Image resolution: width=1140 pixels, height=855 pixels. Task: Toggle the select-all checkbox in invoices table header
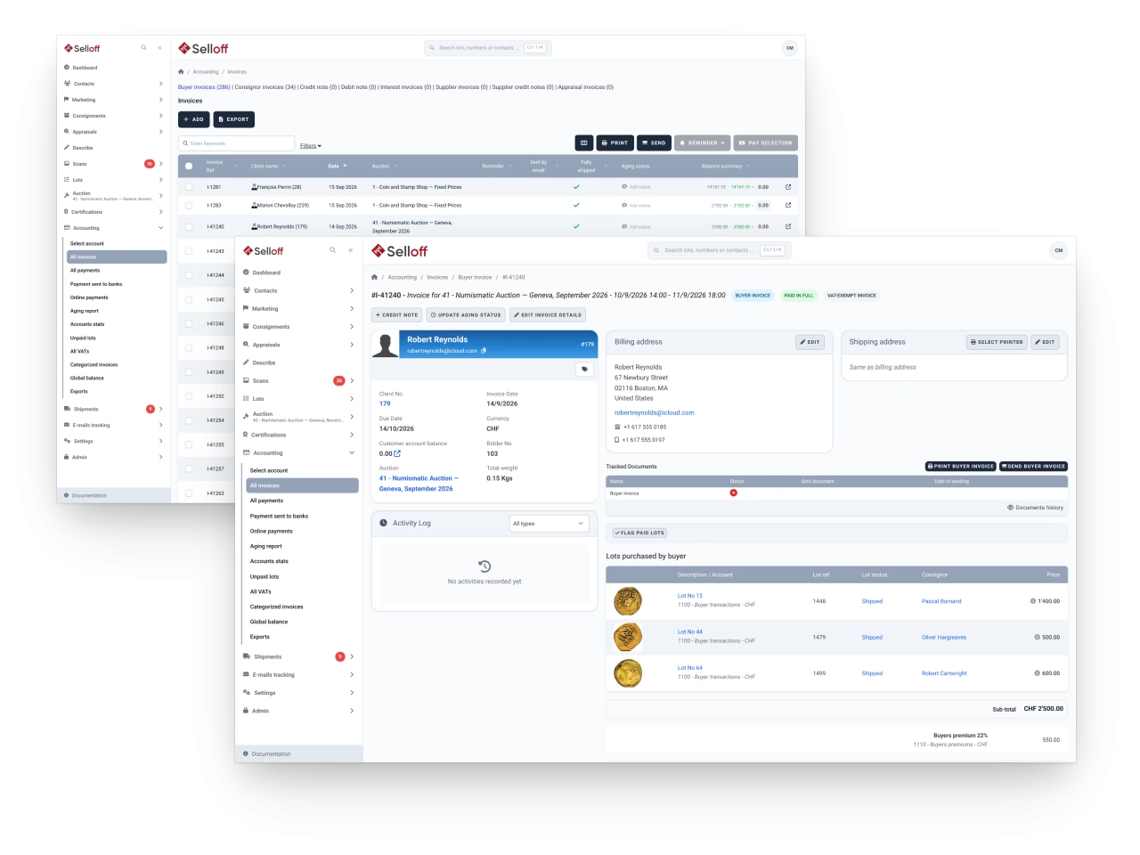click(x=189, y=166)
